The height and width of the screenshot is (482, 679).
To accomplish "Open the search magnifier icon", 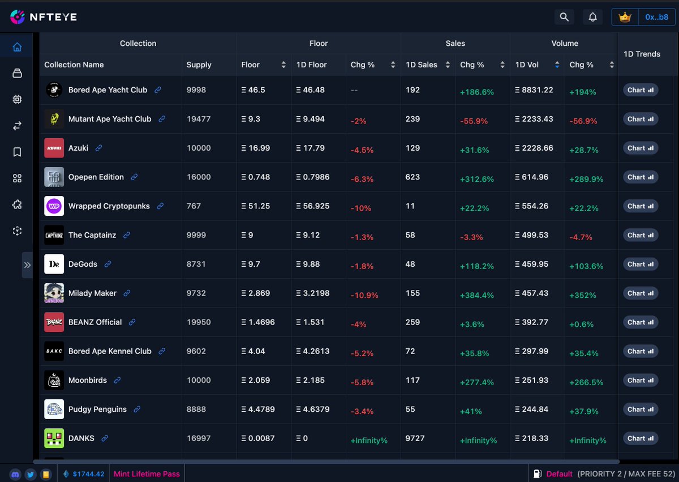I will click(x=564, y=17).
